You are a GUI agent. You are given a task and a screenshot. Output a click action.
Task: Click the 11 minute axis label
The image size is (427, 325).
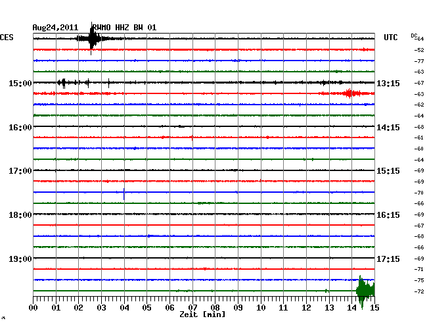pyautogui.click(x=284, y=308)
